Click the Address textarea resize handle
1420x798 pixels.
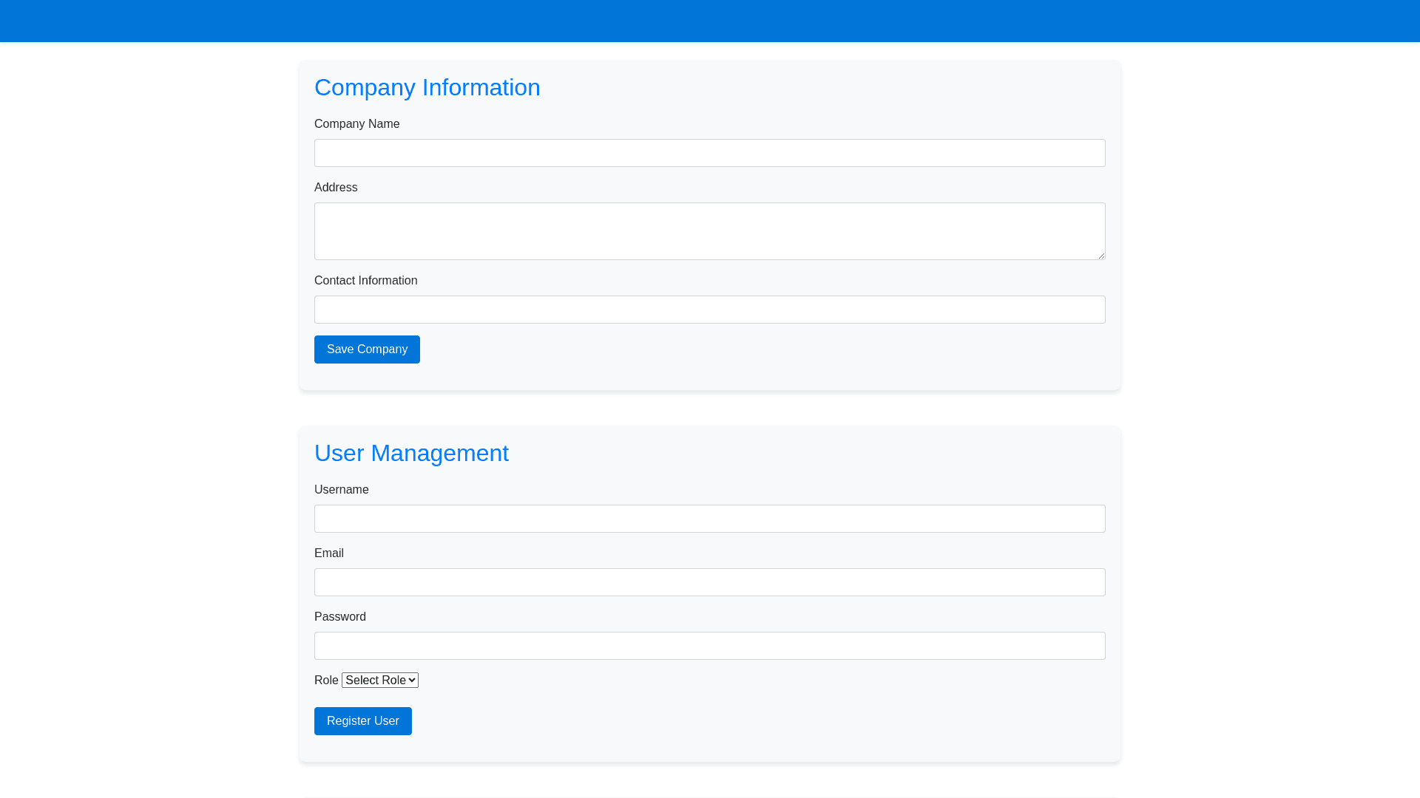point(1100,255)
